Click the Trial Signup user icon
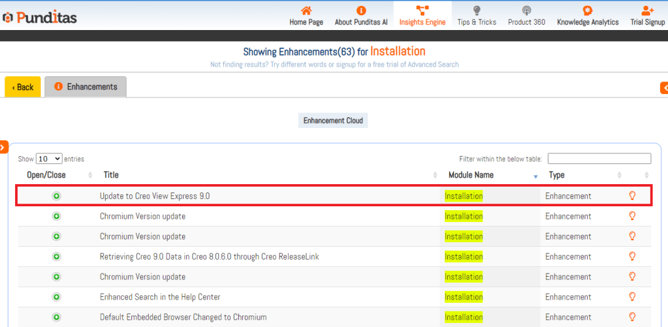This screenshot has height=327, width=668. [x=647, y=10]
